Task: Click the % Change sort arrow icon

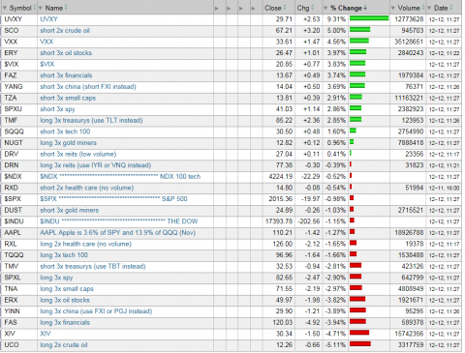Action: point(365,8)
